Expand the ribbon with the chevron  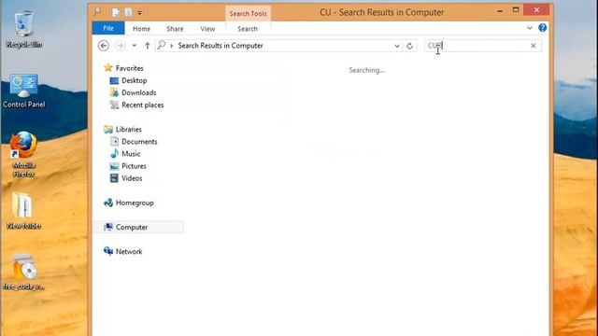tap(530, 28)
